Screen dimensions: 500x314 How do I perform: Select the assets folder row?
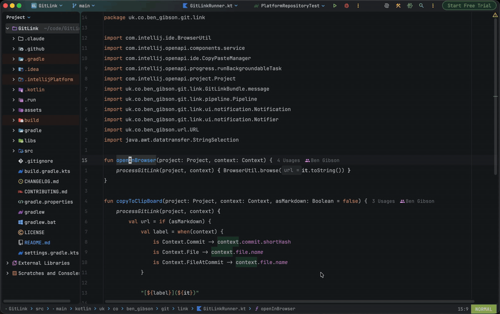click(x=41, y=110)
